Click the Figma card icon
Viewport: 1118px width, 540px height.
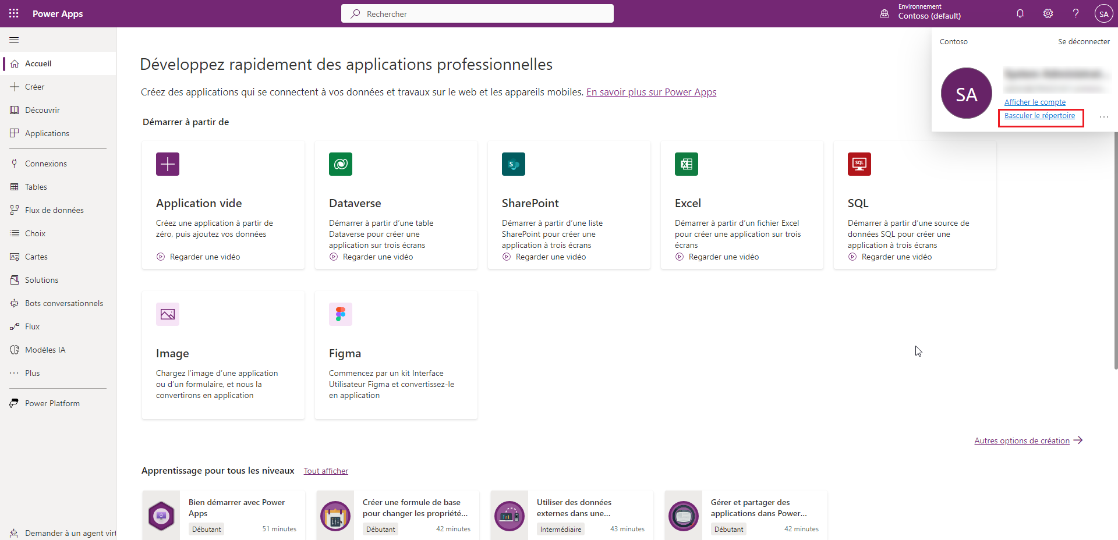[x=341, y=314]
